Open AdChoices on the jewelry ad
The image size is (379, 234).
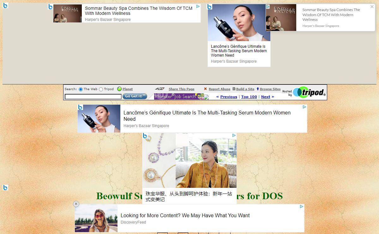234,135
